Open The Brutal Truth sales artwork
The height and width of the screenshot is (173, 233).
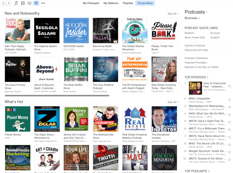coord(106,158)
